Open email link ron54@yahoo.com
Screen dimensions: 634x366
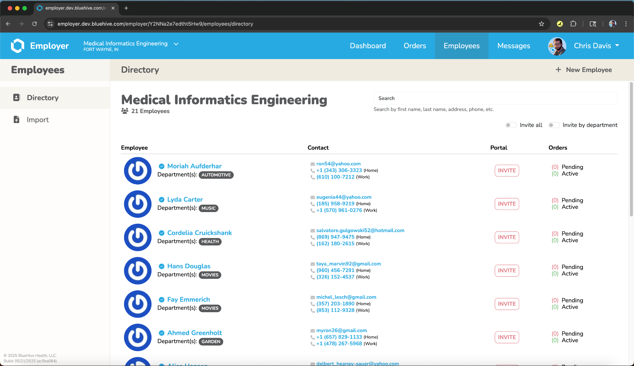pos(338,164)
